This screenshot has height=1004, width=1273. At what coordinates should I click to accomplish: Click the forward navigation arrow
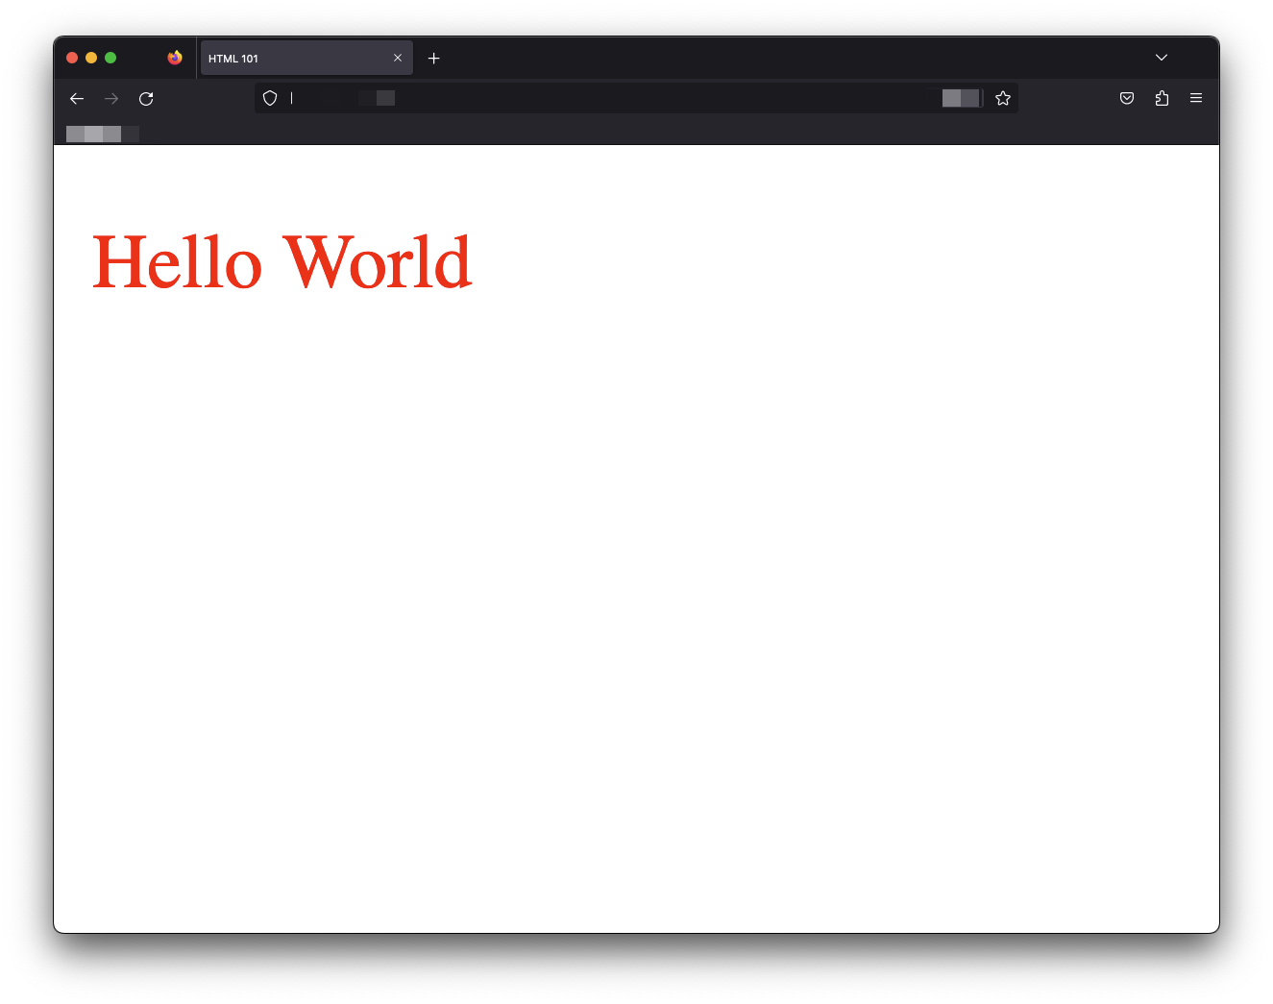tap(111, 98)
